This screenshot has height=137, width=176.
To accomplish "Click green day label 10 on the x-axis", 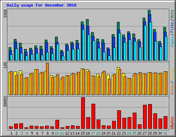I will click(x=57, y=133).
